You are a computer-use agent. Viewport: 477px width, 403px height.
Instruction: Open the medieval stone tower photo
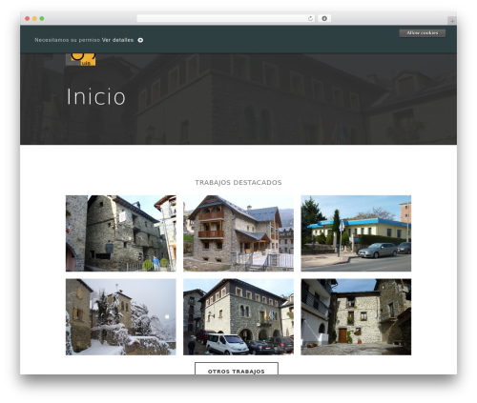121,233
